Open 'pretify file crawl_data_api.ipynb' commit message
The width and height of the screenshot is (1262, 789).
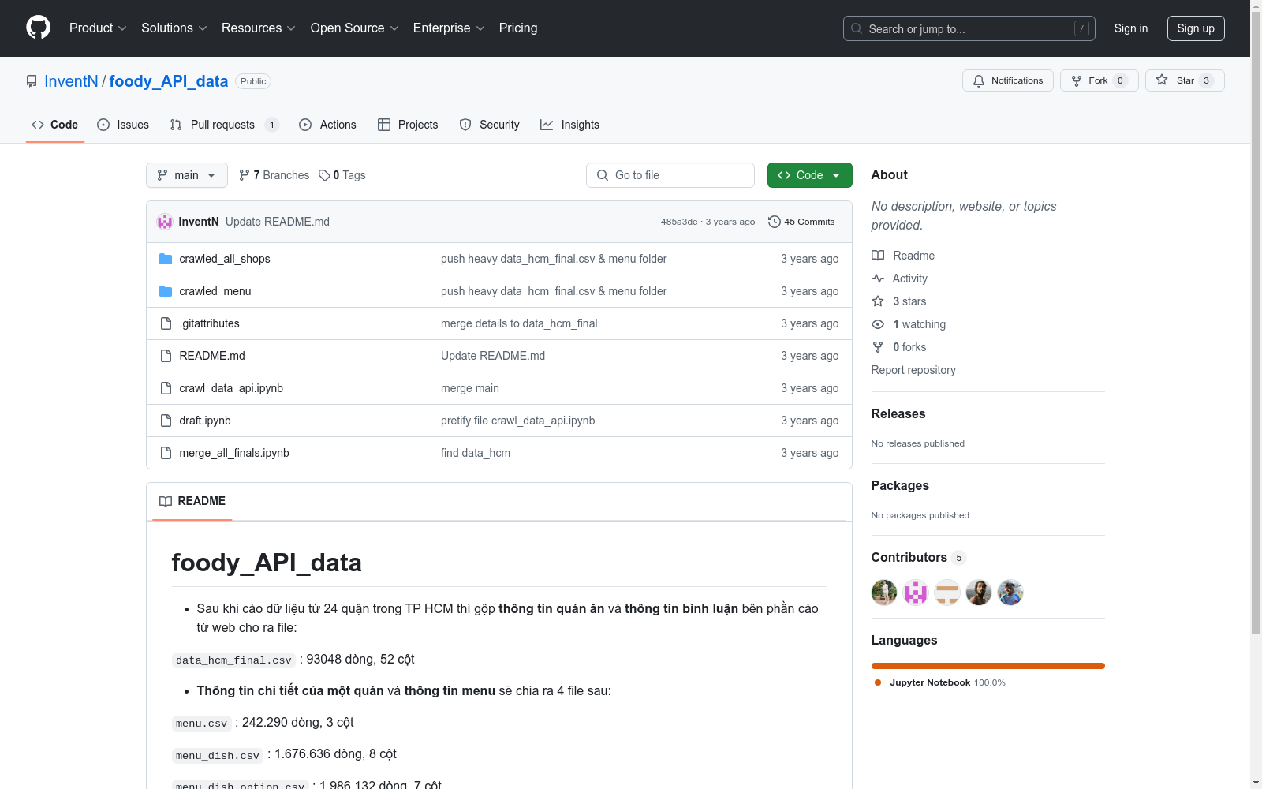point(518,421)
